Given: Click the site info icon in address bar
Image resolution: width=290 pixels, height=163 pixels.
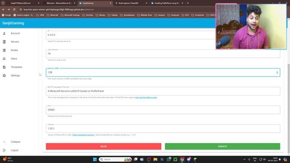Looking at the screenshot, I should click(21, 10).
